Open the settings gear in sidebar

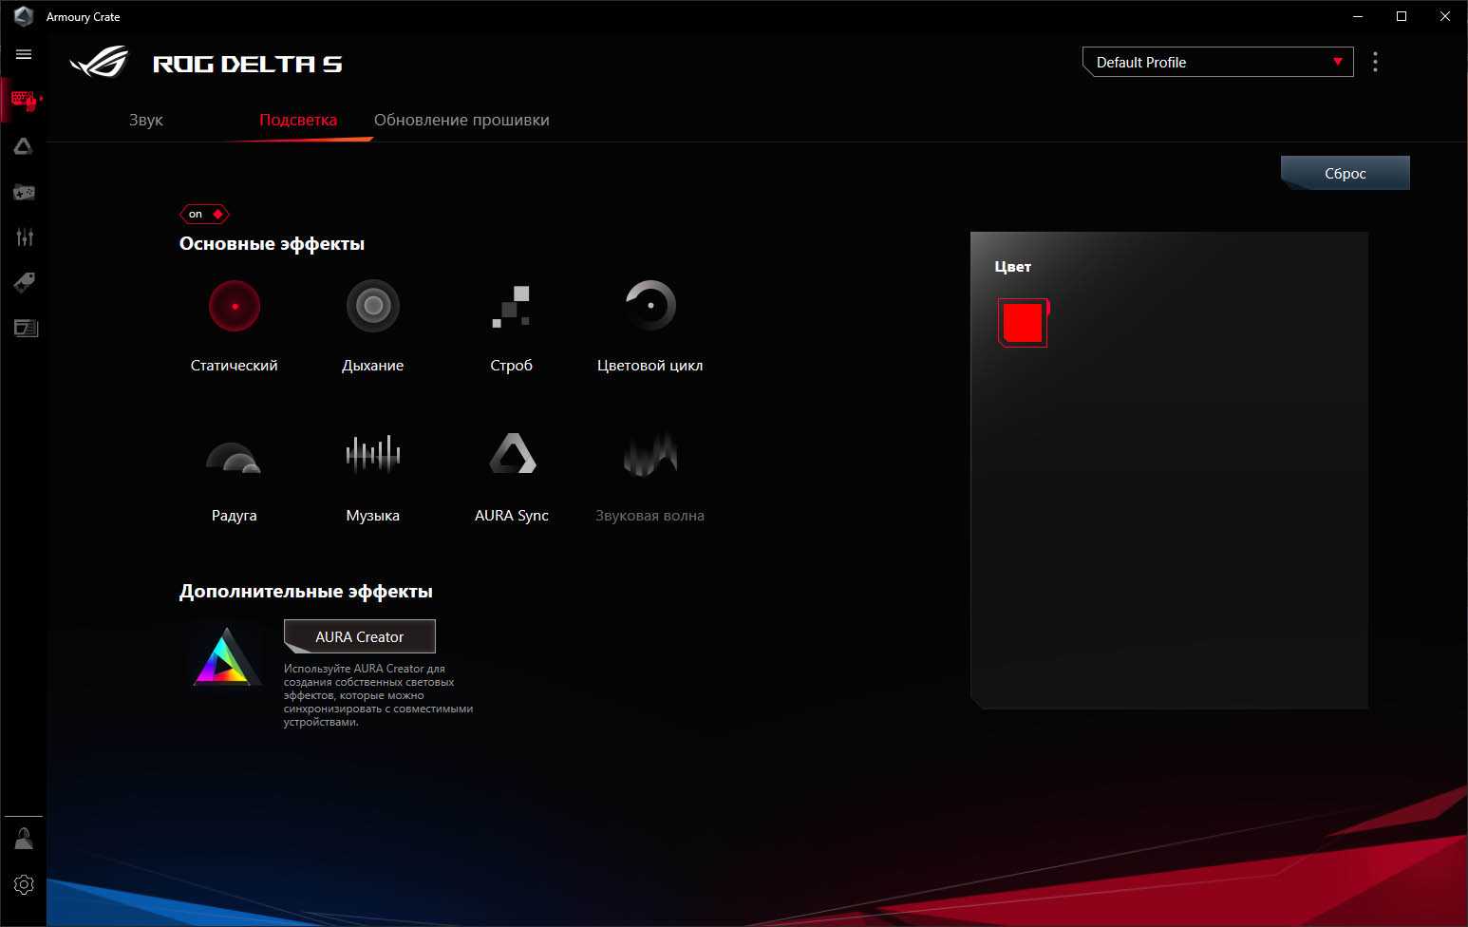[24, 884]
